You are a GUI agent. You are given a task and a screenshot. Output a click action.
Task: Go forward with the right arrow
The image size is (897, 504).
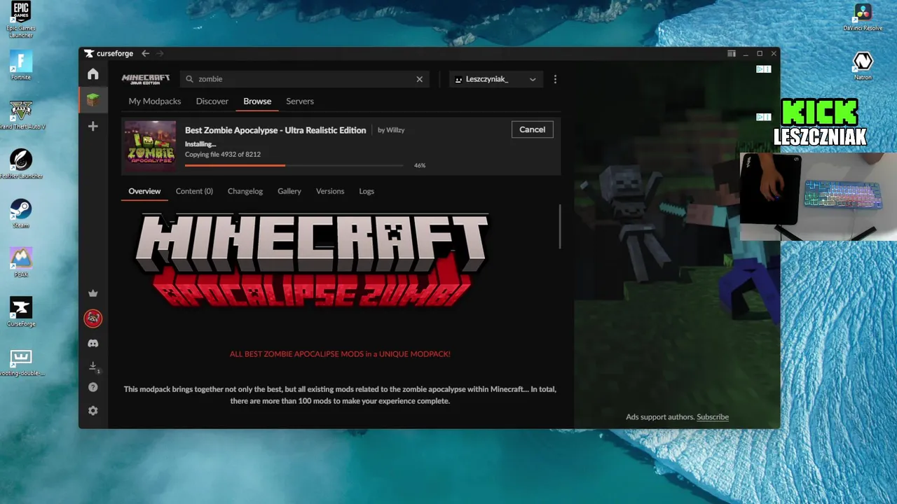[x=160, y=53]
